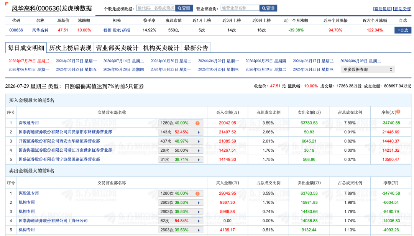Click 近六个月涨幅 value 122.04%
This screenshot has height=236, width=414.
pos(375,30)
